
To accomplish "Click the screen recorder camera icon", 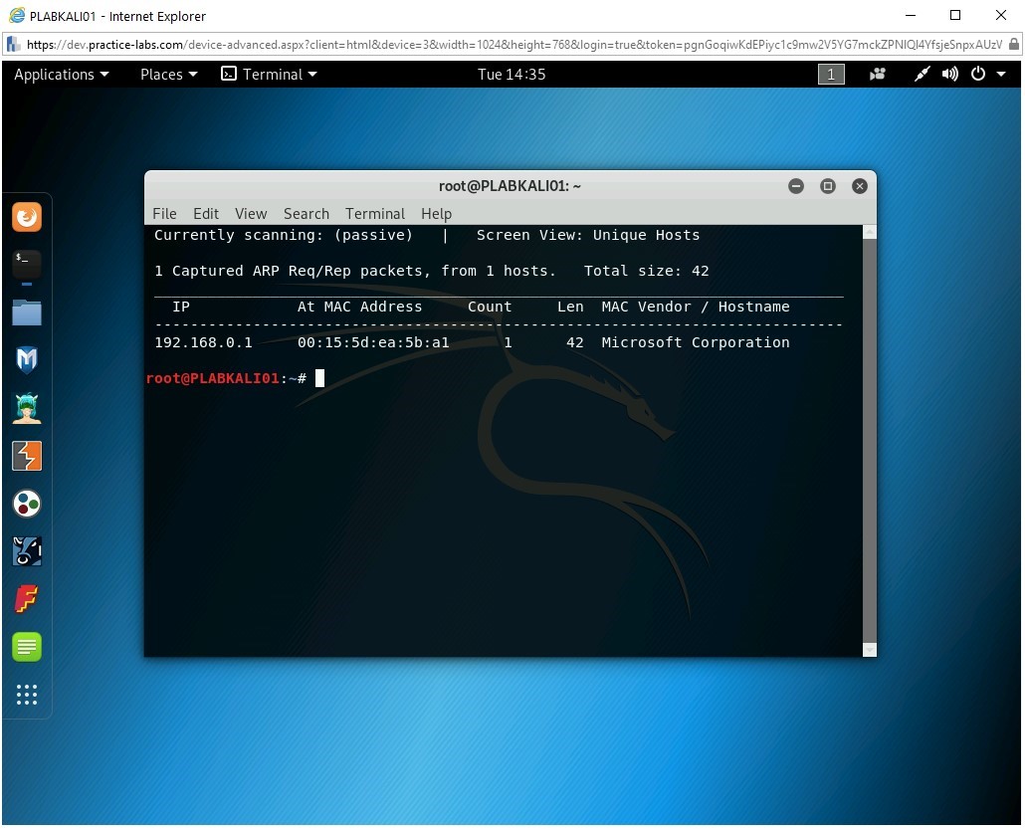I will coord(878,75).
